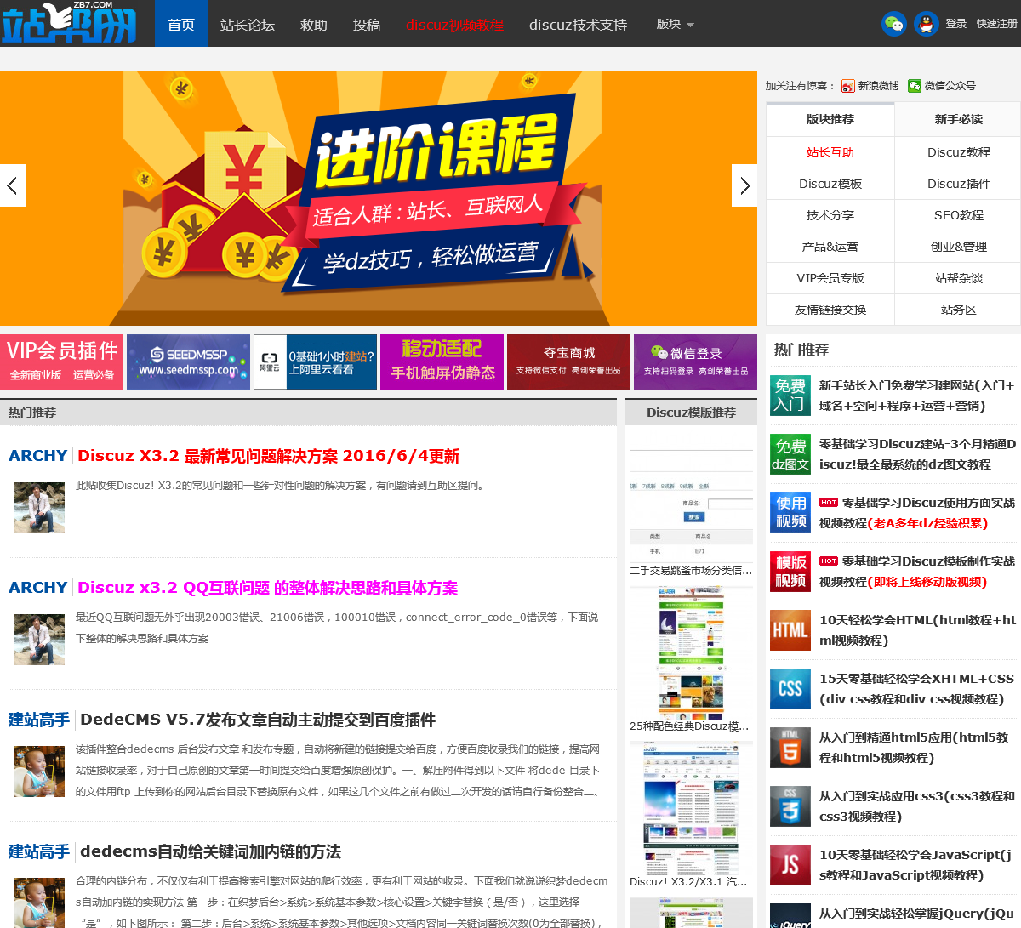
Task: Open discuz技术支持 navigation item
Action: (x=578, y=25)
